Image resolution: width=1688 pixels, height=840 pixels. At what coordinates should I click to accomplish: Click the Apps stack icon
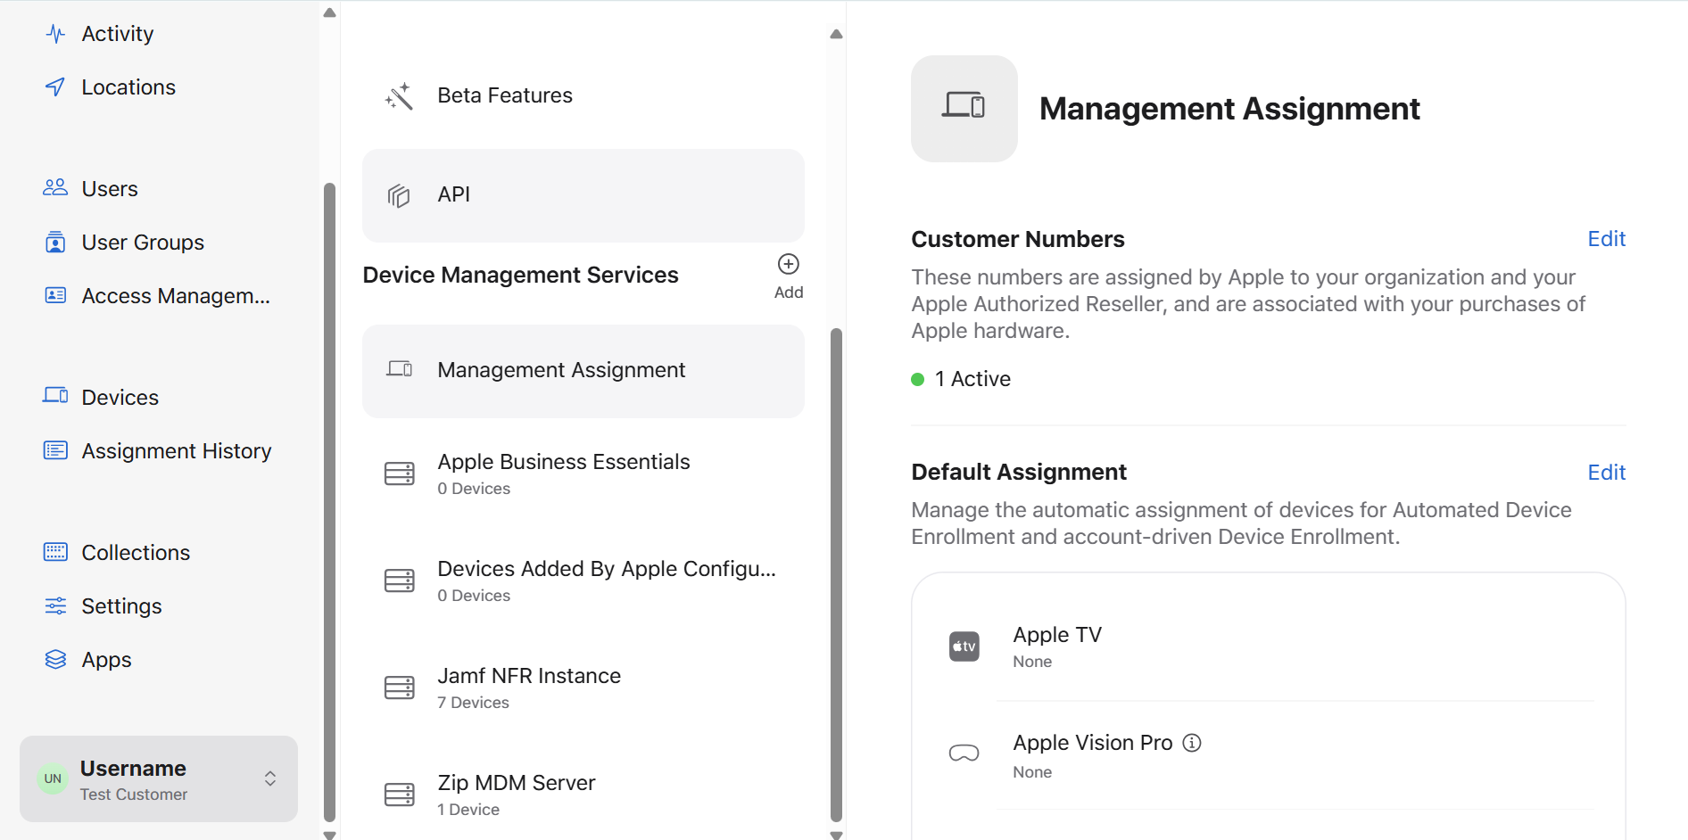pos(55,660)
